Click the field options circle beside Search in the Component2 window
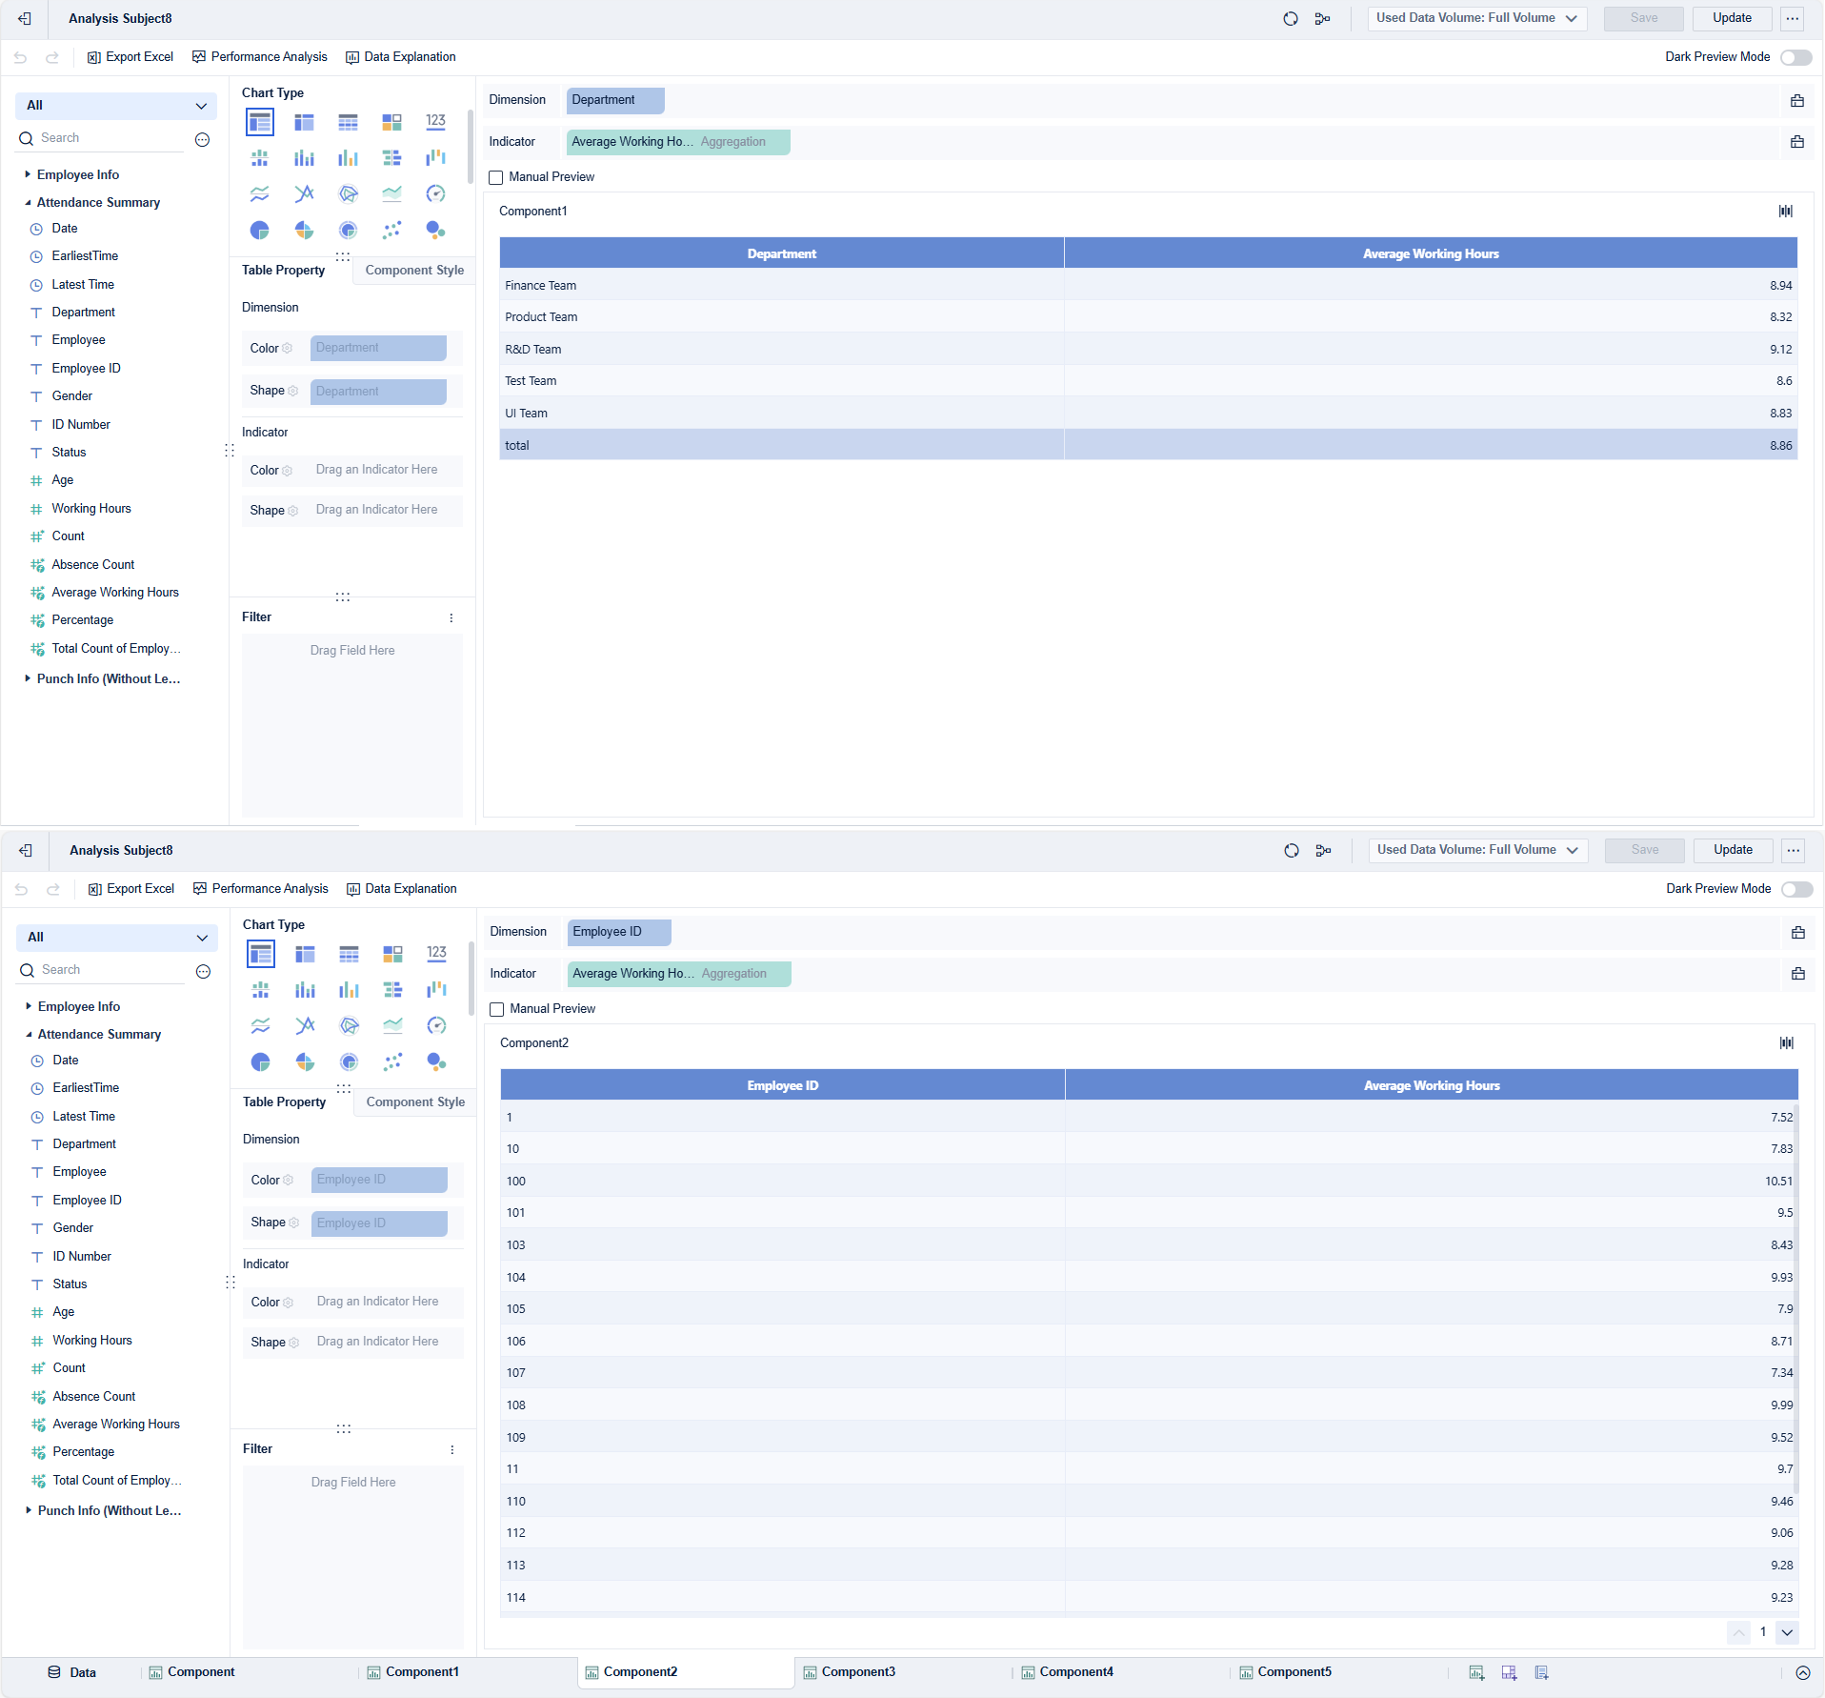 [203, 971]
